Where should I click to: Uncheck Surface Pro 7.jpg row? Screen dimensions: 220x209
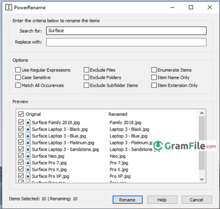pos(21,162)
